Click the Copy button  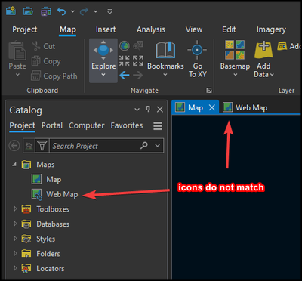point(46,61)
